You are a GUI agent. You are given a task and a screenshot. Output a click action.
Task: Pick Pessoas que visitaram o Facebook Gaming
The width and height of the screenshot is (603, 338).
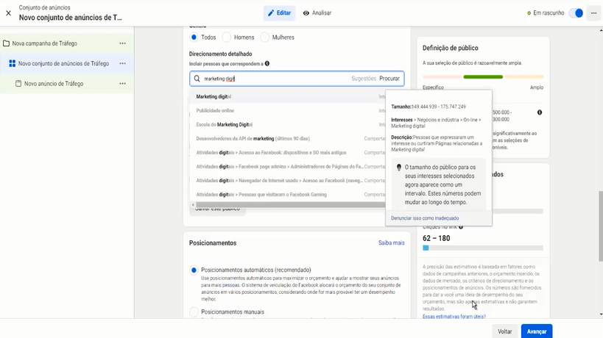tap(288, 195)
